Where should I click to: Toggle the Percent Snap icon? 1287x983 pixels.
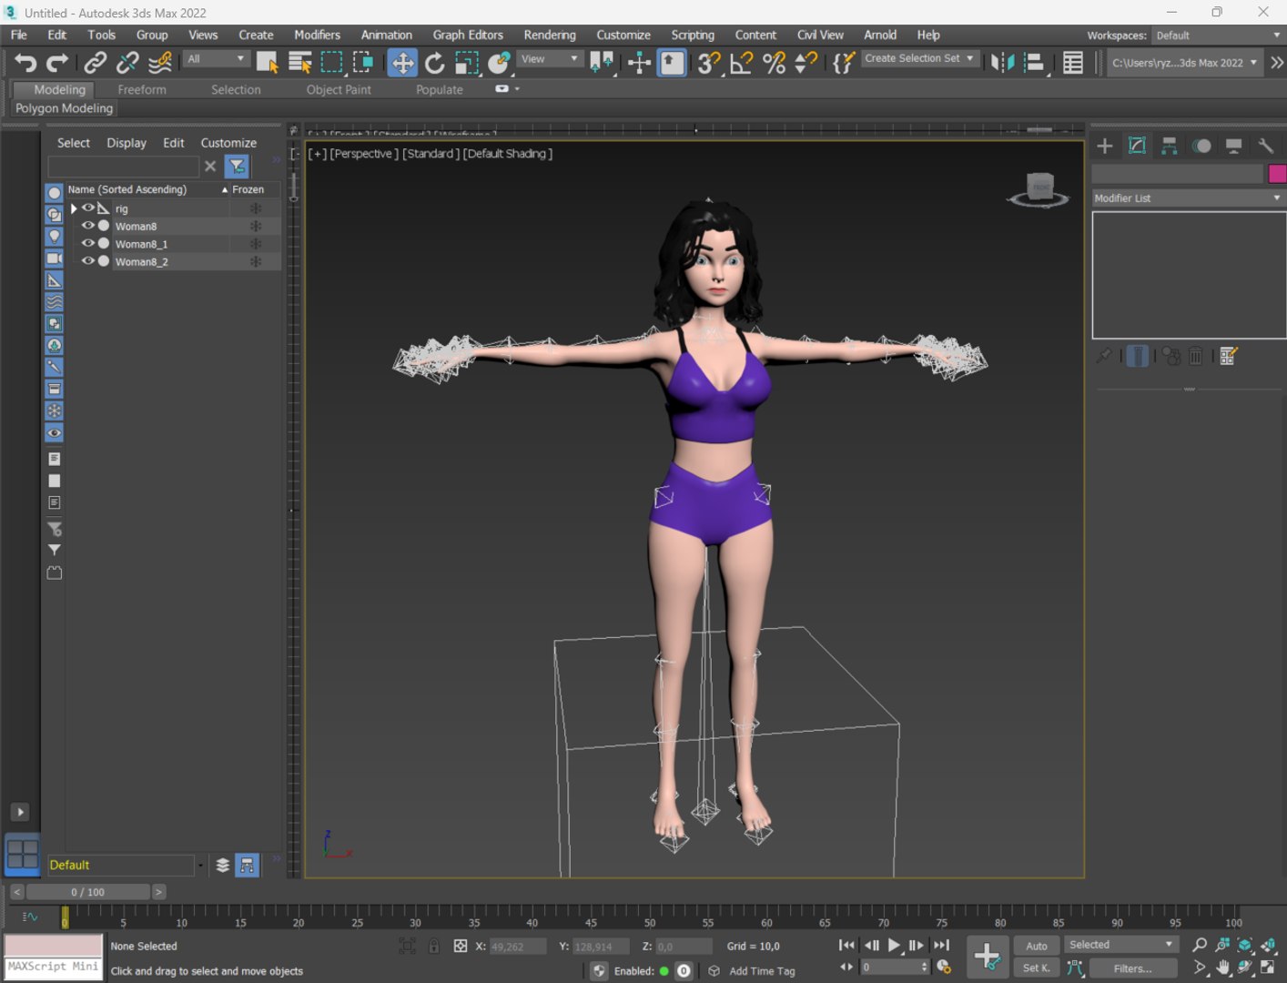774,62
